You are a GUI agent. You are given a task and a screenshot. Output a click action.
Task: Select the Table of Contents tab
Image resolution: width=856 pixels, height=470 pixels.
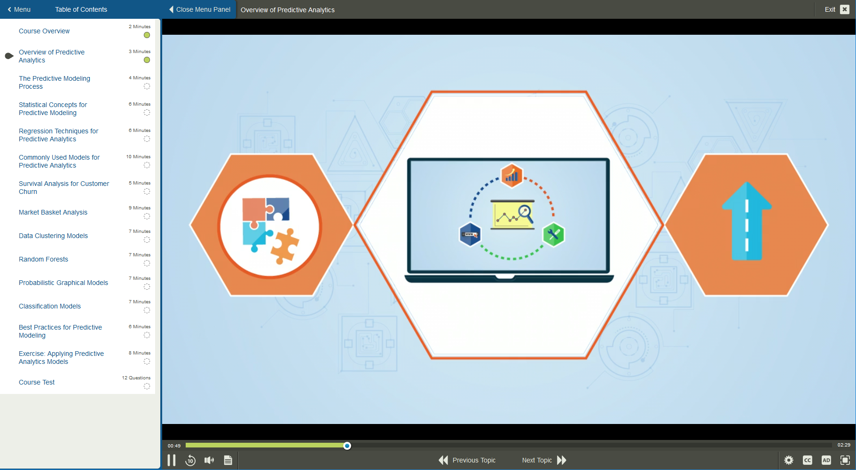[81, 9]
